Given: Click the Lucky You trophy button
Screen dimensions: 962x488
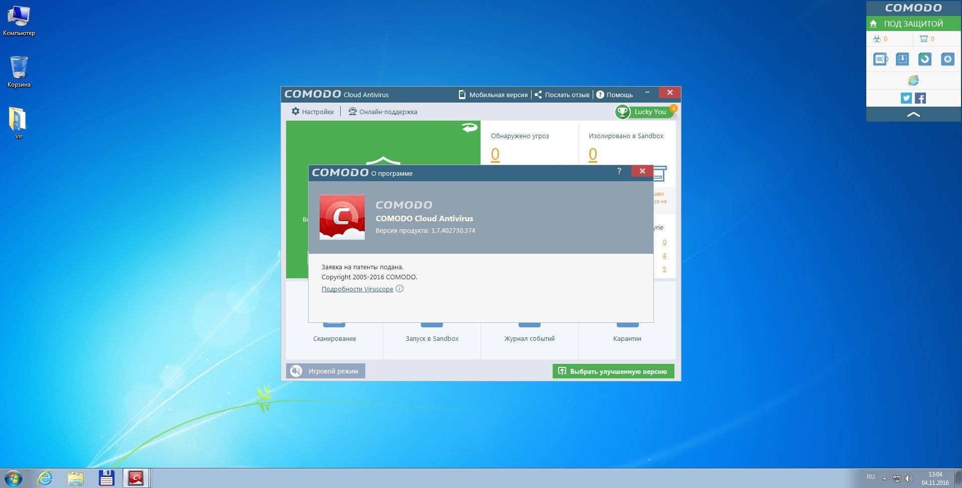Looking at the screenshot, I should coord(644,112).
